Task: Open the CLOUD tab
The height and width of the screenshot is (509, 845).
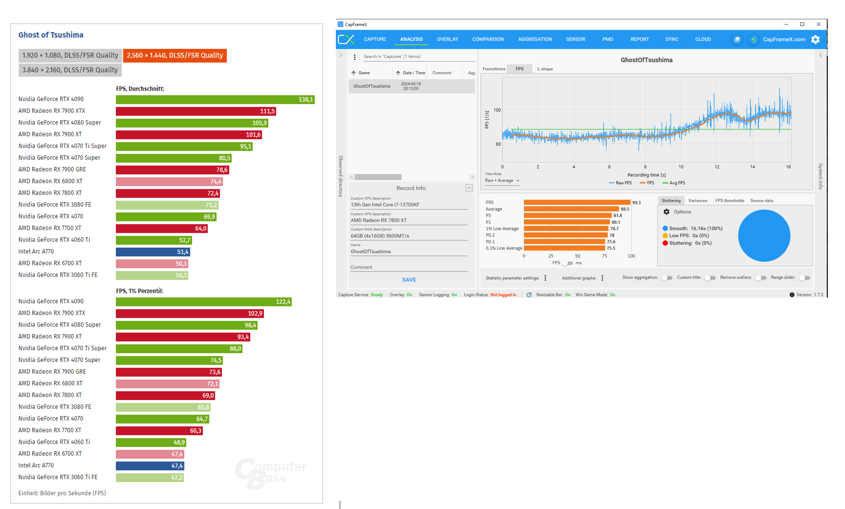Action: pos(703,39)
